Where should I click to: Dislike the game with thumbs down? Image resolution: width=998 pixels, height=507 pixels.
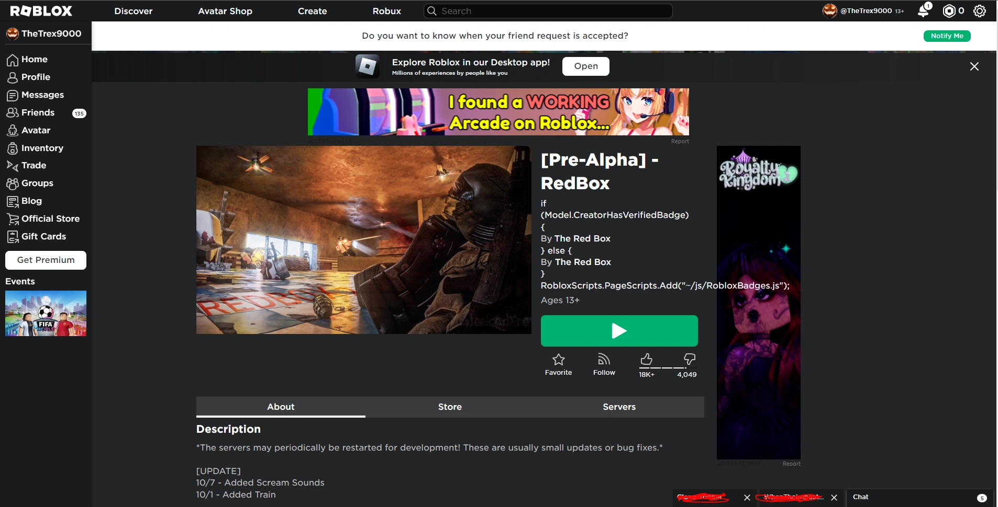pyautogui.click(x=690, y=359)
